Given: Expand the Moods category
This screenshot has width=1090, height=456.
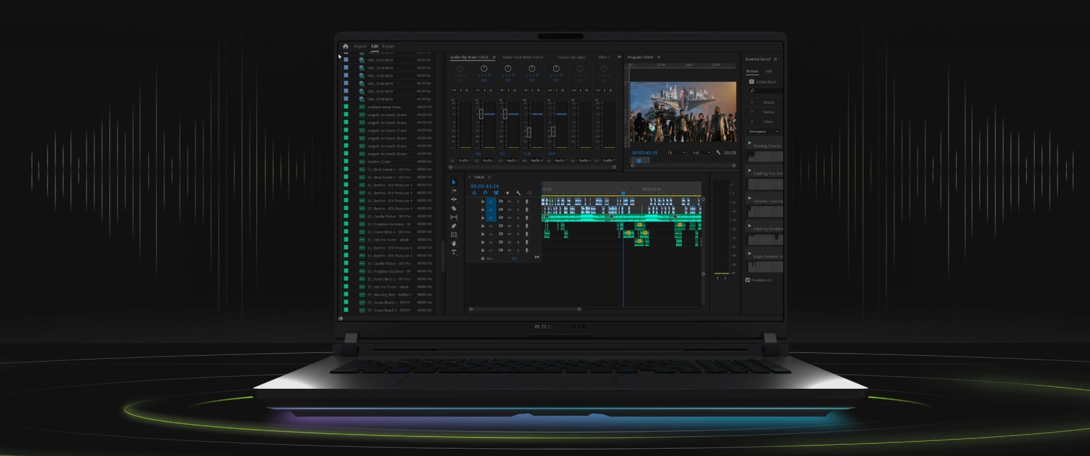Looking at the screenshot, I should [x=752, y=102].
